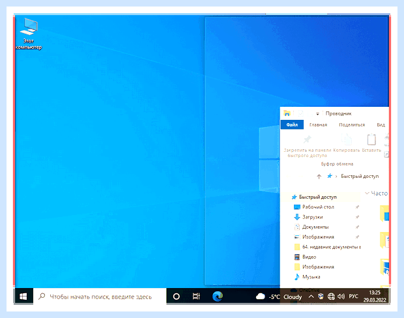Click the VirtualBox tray icon

click(321, 296)
